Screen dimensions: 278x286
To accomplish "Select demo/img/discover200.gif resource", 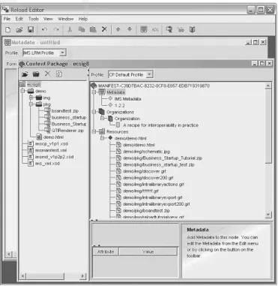I will [148, 178].
